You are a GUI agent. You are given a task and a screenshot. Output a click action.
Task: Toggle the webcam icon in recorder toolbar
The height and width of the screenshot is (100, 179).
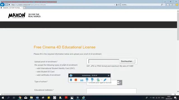pyautogui.click(x=98, y=80)
